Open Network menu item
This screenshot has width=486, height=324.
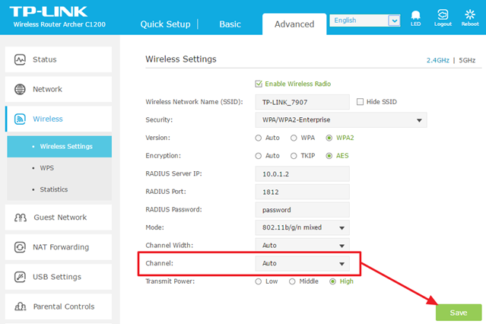coord(59,89)
